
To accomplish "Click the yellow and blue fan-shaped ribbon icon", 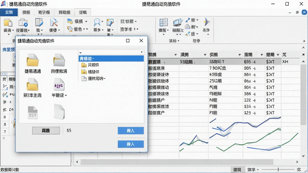I will point(206,22).
